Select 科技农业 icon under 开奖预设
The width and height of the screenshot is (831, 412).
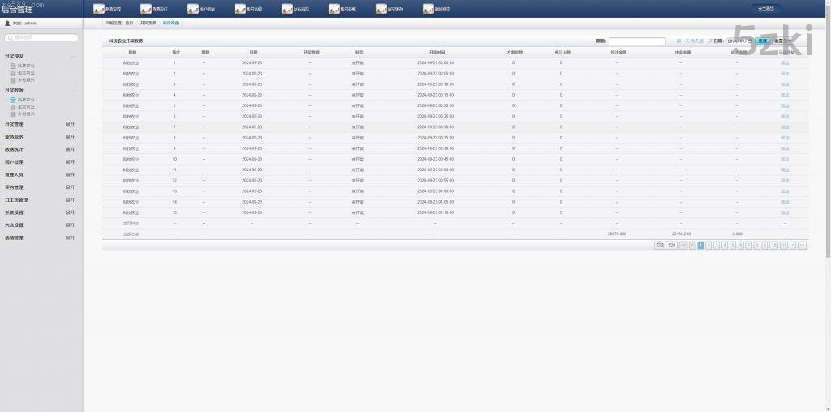tap(13, 66)
